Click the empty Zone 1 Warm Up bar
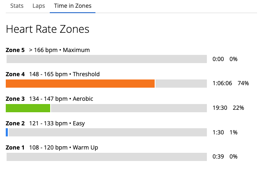 (107, 157)
